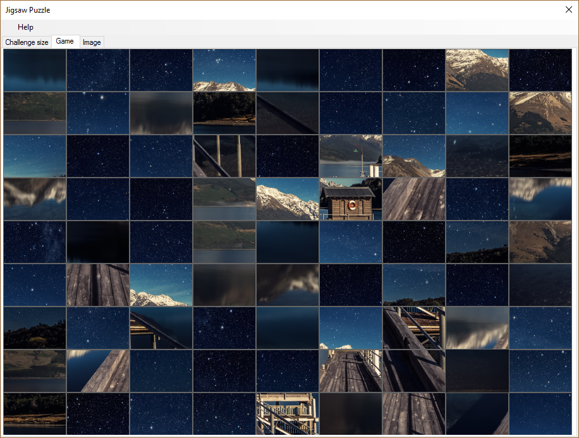Select the Game tab

tap(64, 41)
